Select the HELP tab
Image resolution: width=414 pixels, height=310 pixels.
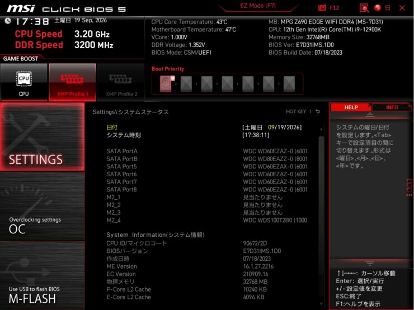tap(351, 107)
